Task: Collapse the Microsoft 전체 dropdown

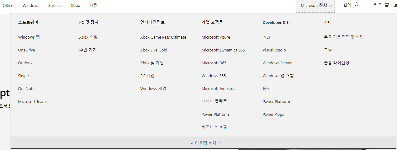Action: (315, 6)
